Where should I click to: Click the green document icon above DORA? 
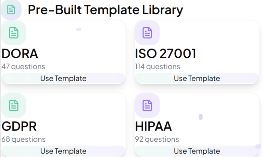[x=14, y=33]
